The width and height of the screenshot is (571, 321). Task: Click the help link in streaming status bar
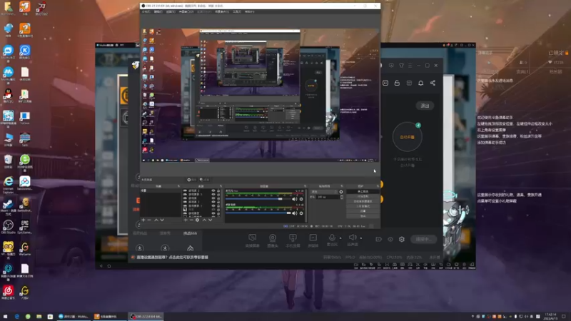pyautogui.click(x=172, y=258)
